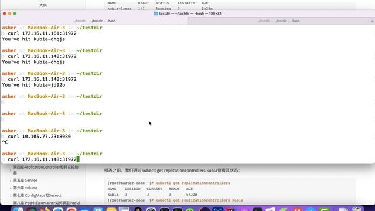
Task: Click the command 'curl 172.16.11.161:31972'
Action: pyautogui.click(x=42, y=33)
